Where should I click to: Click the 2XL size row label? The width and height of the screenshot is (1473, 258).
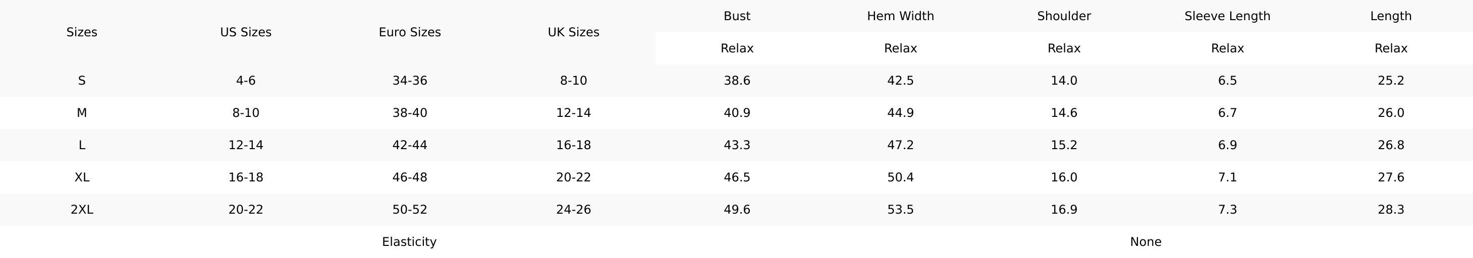(x=82, y=210)
